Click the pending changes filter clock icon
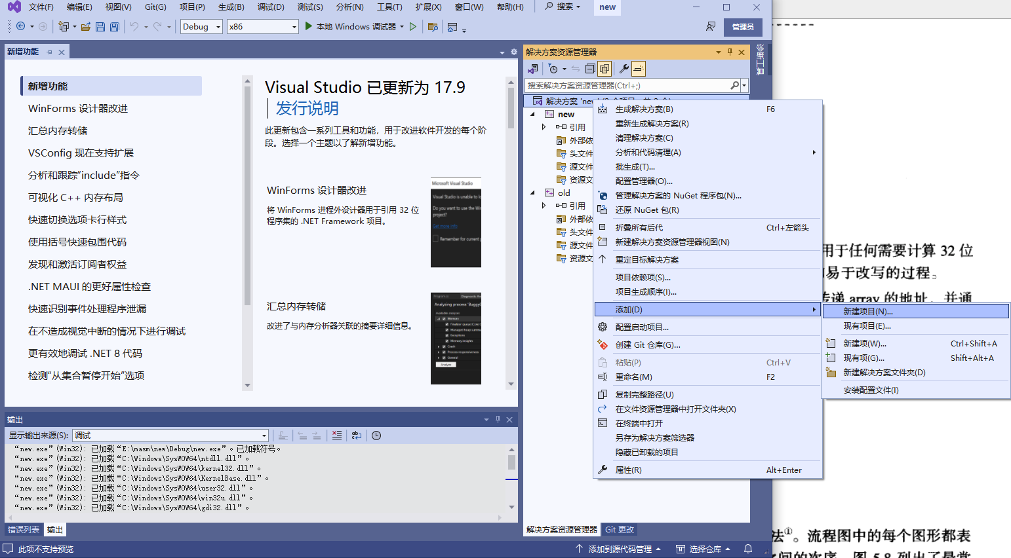 click(x=553, y=69)
